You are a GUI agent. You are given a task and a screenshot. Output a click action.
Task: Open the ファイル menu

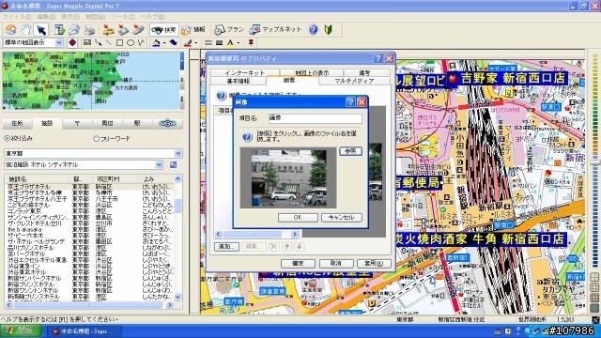tap(17, 17)
